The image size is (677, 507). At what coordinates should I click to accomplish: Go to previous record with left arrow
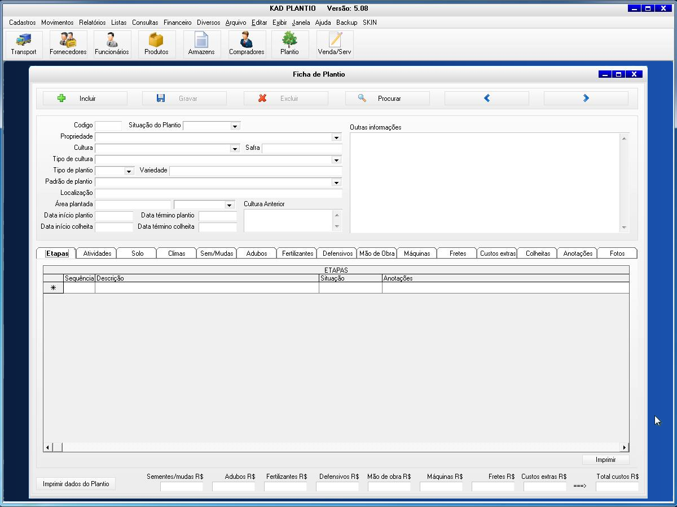point(487,99)
